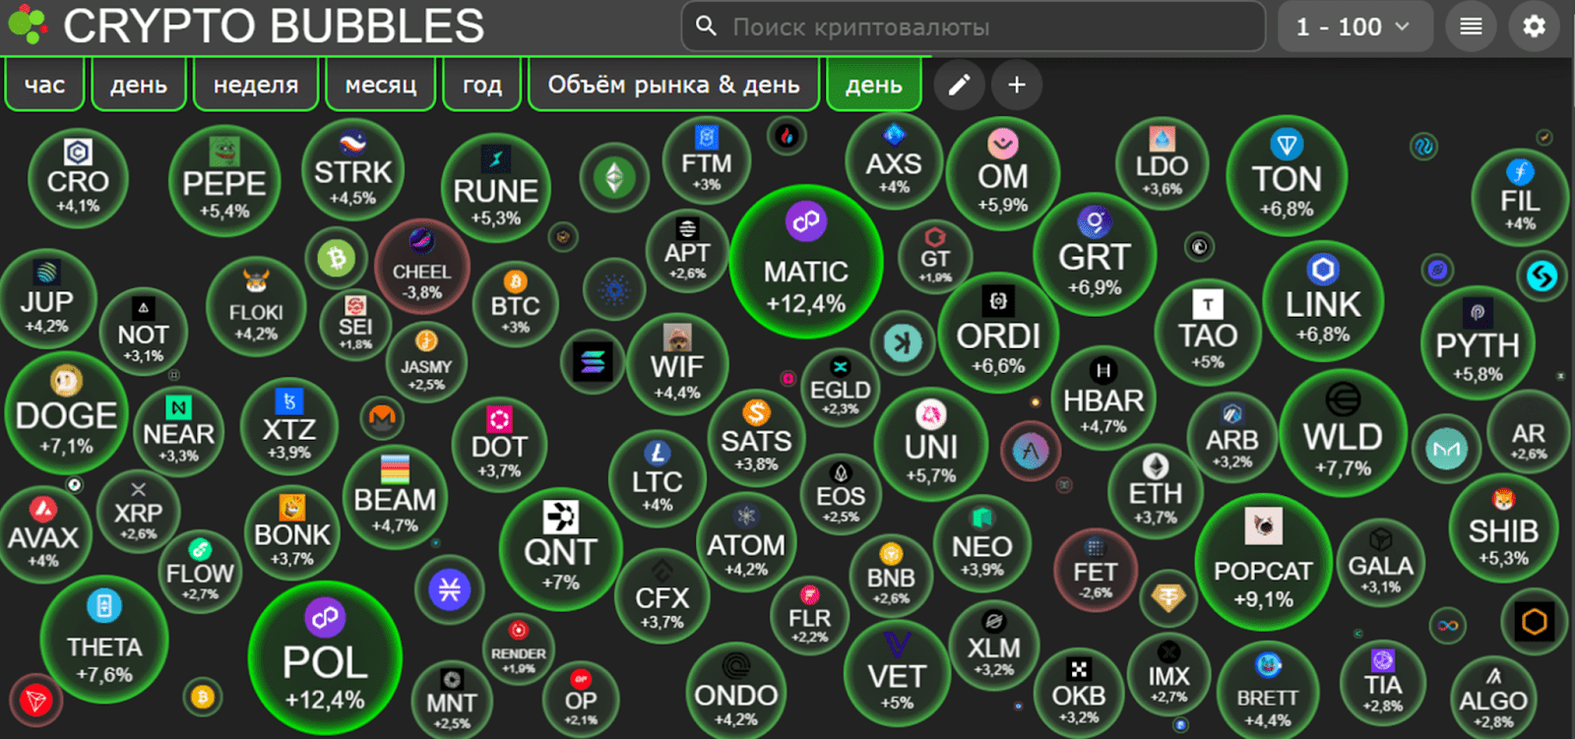Open the LINK +6,8% bubble
This screenshot has height=739, width=1575.
pos(1323,301)
